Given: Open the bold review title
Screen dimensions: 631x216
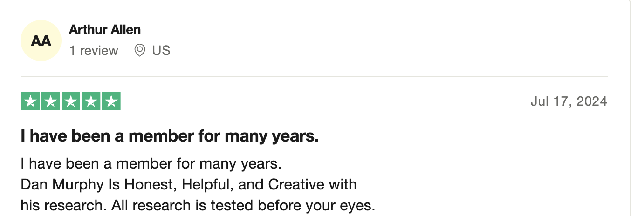Looking at the screenshot, I should click(x=170, y=137).
